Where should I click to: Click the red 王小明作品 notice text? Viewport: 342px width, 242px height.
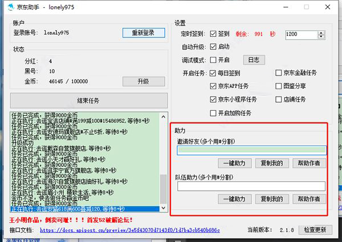coord(71,220)
